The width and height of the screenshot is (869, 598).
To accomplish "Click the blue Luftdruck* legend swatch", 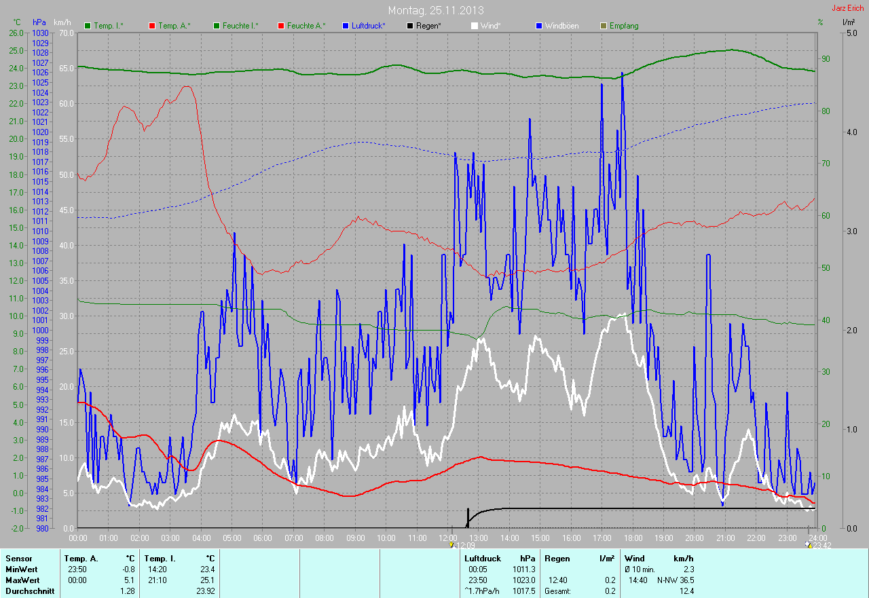I will pyautogui.click(x=346, y=26).
